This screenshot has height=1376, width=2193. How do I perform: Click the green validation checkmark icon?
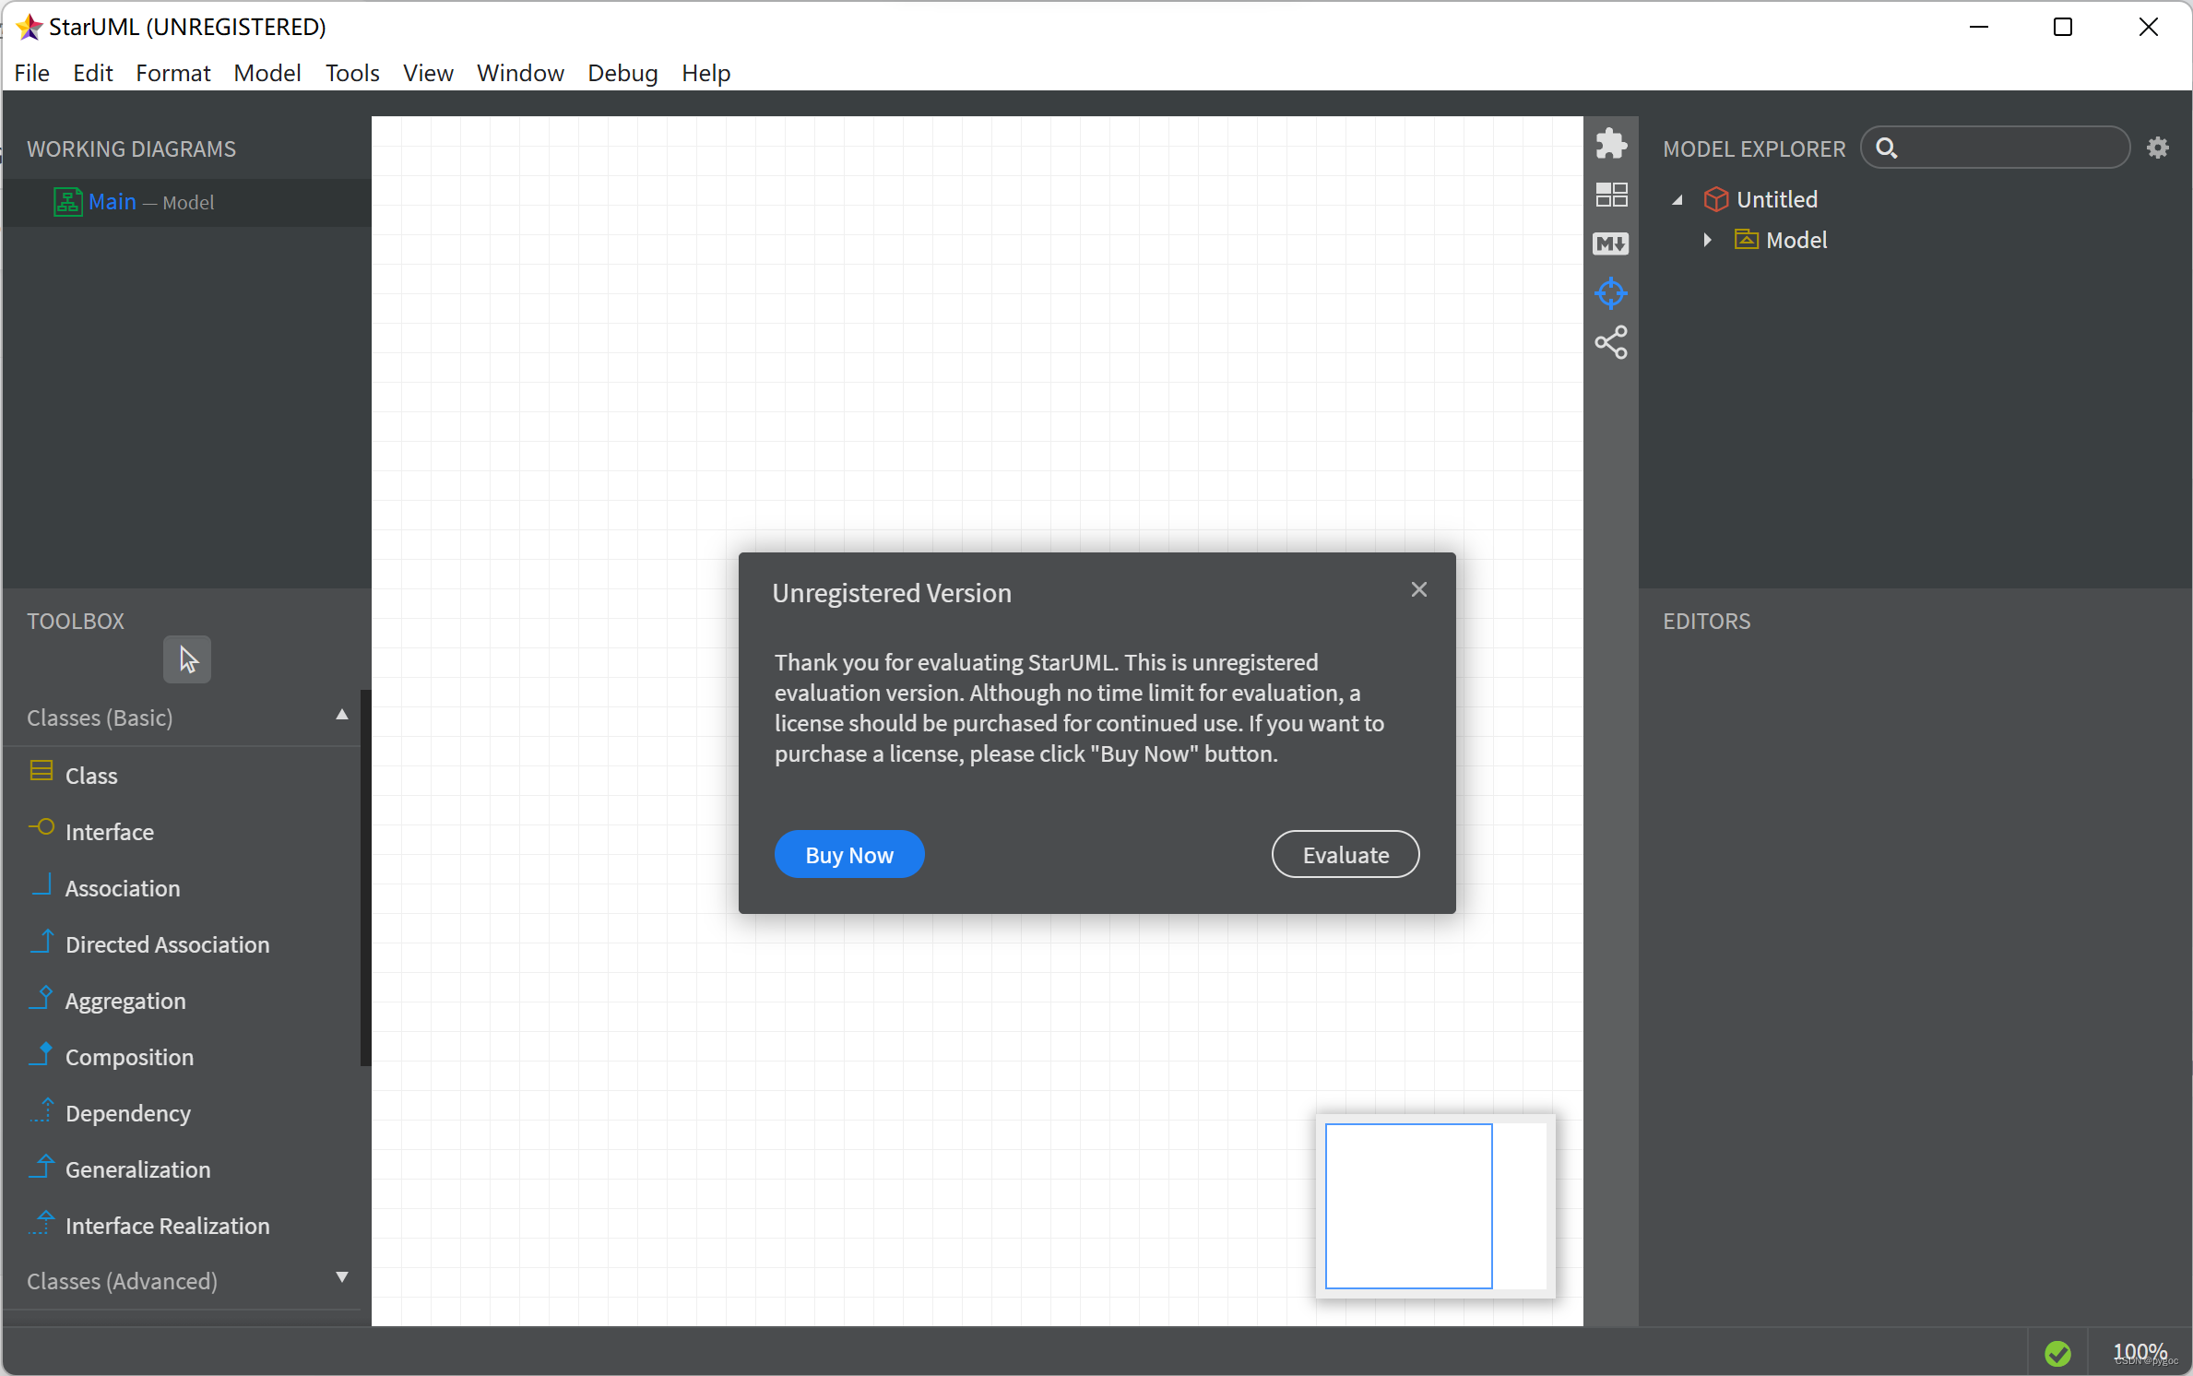pyautogui.click(x=2057, y=1353)
